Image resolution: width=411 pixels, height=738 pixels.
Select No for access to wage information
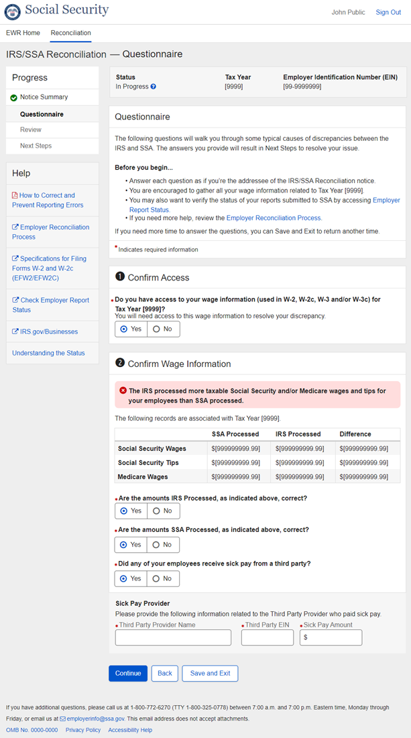click(163, 329)
